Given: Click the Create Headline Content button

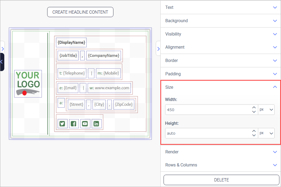Looking at the screenshot, I should pyautogui.click(x=80, y=12).
